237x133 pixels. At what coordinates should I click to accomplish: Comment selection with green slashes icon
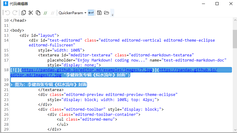pos(45,13)
